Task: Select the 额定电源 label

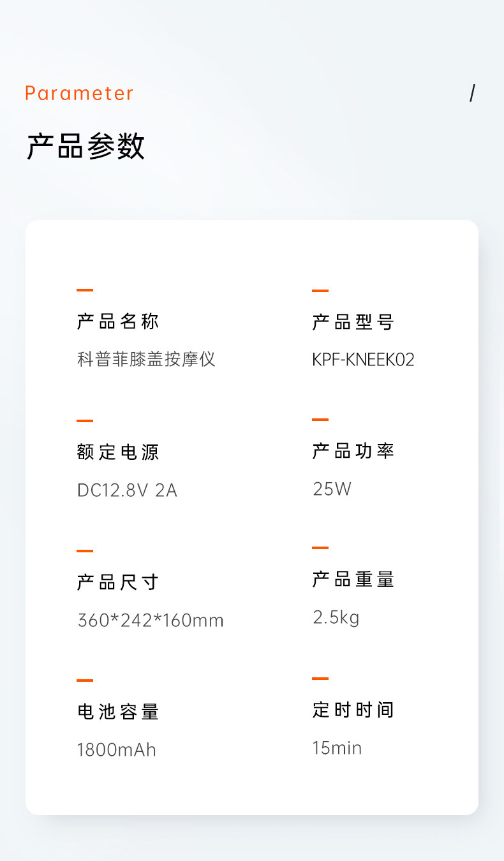Action: [118, 452]
